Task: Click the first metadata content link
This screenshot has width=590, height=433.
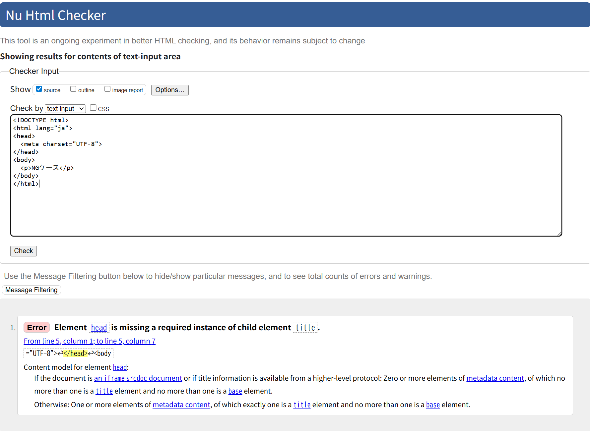Action: click(495, 378)
